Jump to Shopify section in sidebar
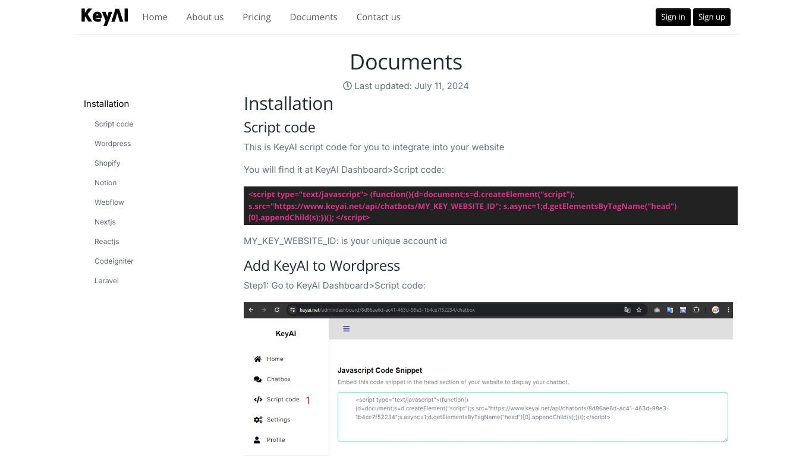Viewport: 812px width, 456px height. click(107, 163)
